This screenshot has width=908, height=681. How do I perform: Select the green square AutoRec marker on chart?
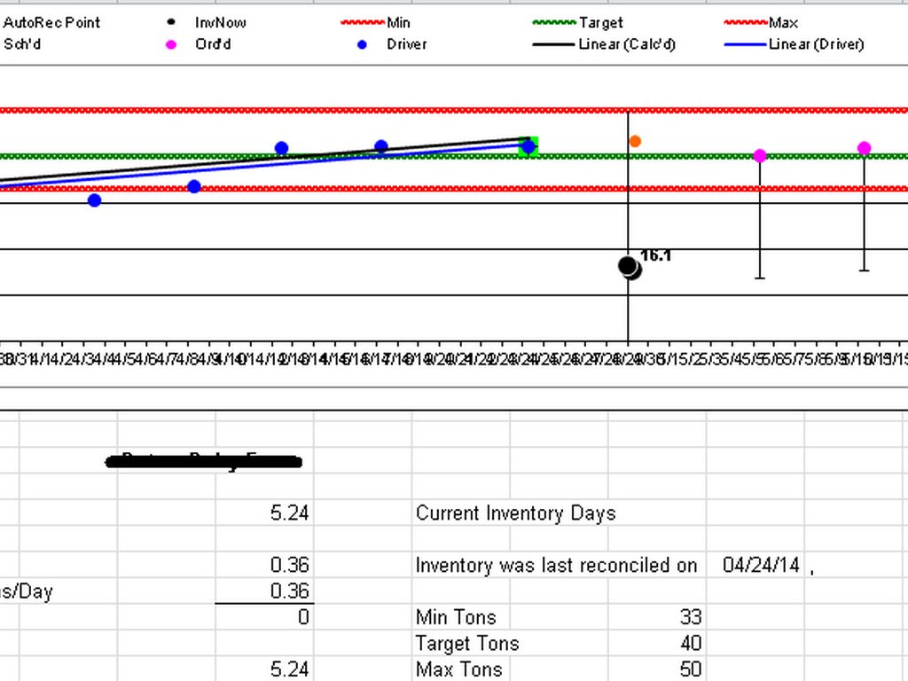528,146
